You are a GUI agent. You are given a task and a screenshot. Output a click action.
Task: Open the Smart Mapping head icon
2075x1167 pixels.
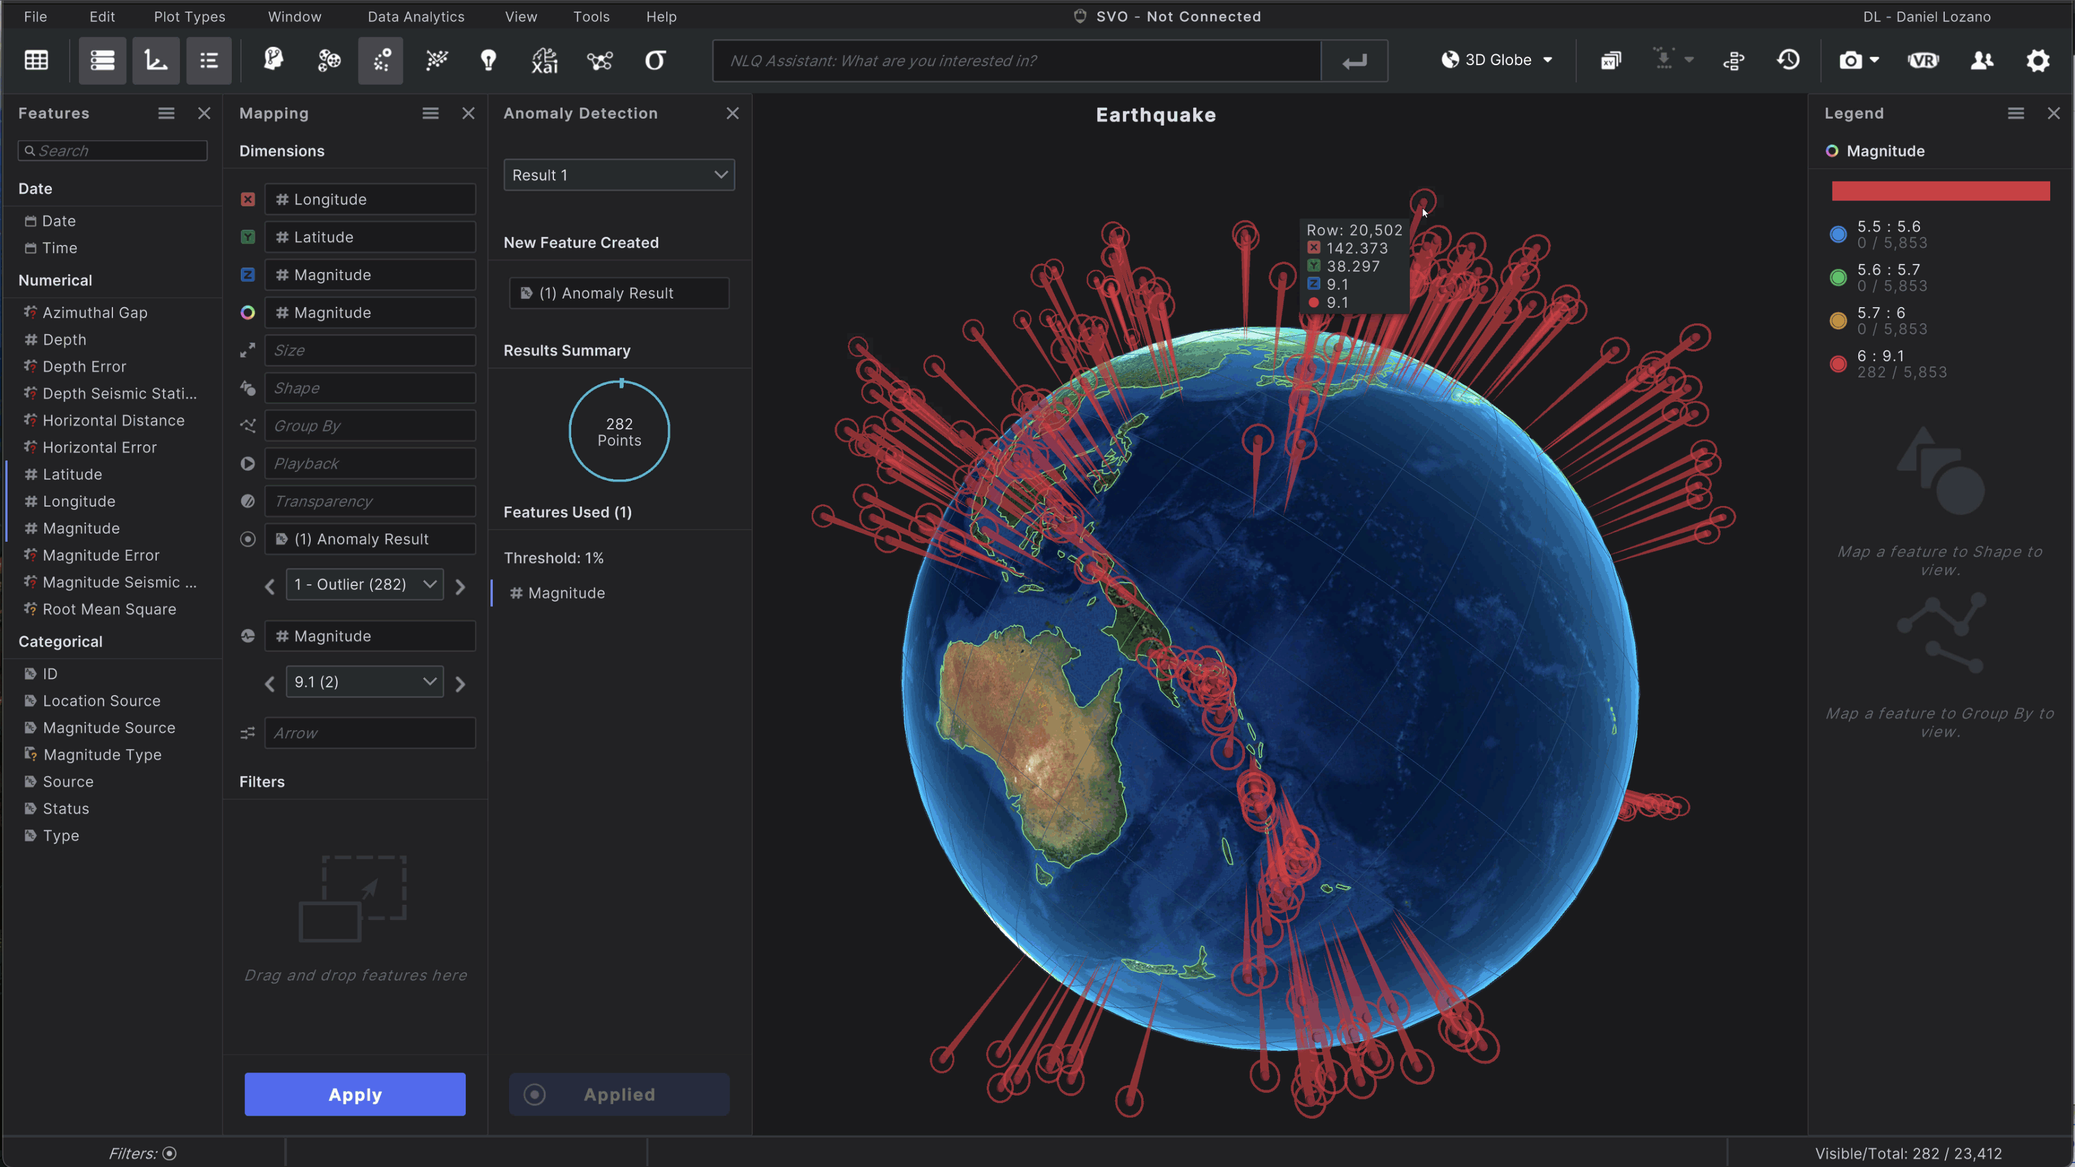point(274,61)
